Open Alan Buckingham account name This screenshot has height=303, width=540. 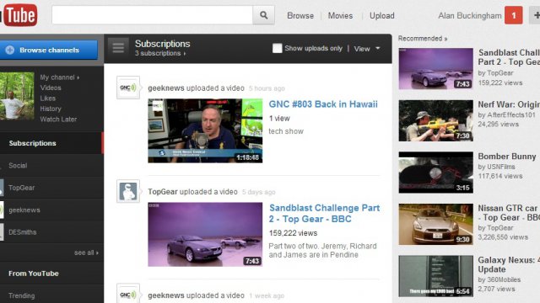[x=470, y=16]
